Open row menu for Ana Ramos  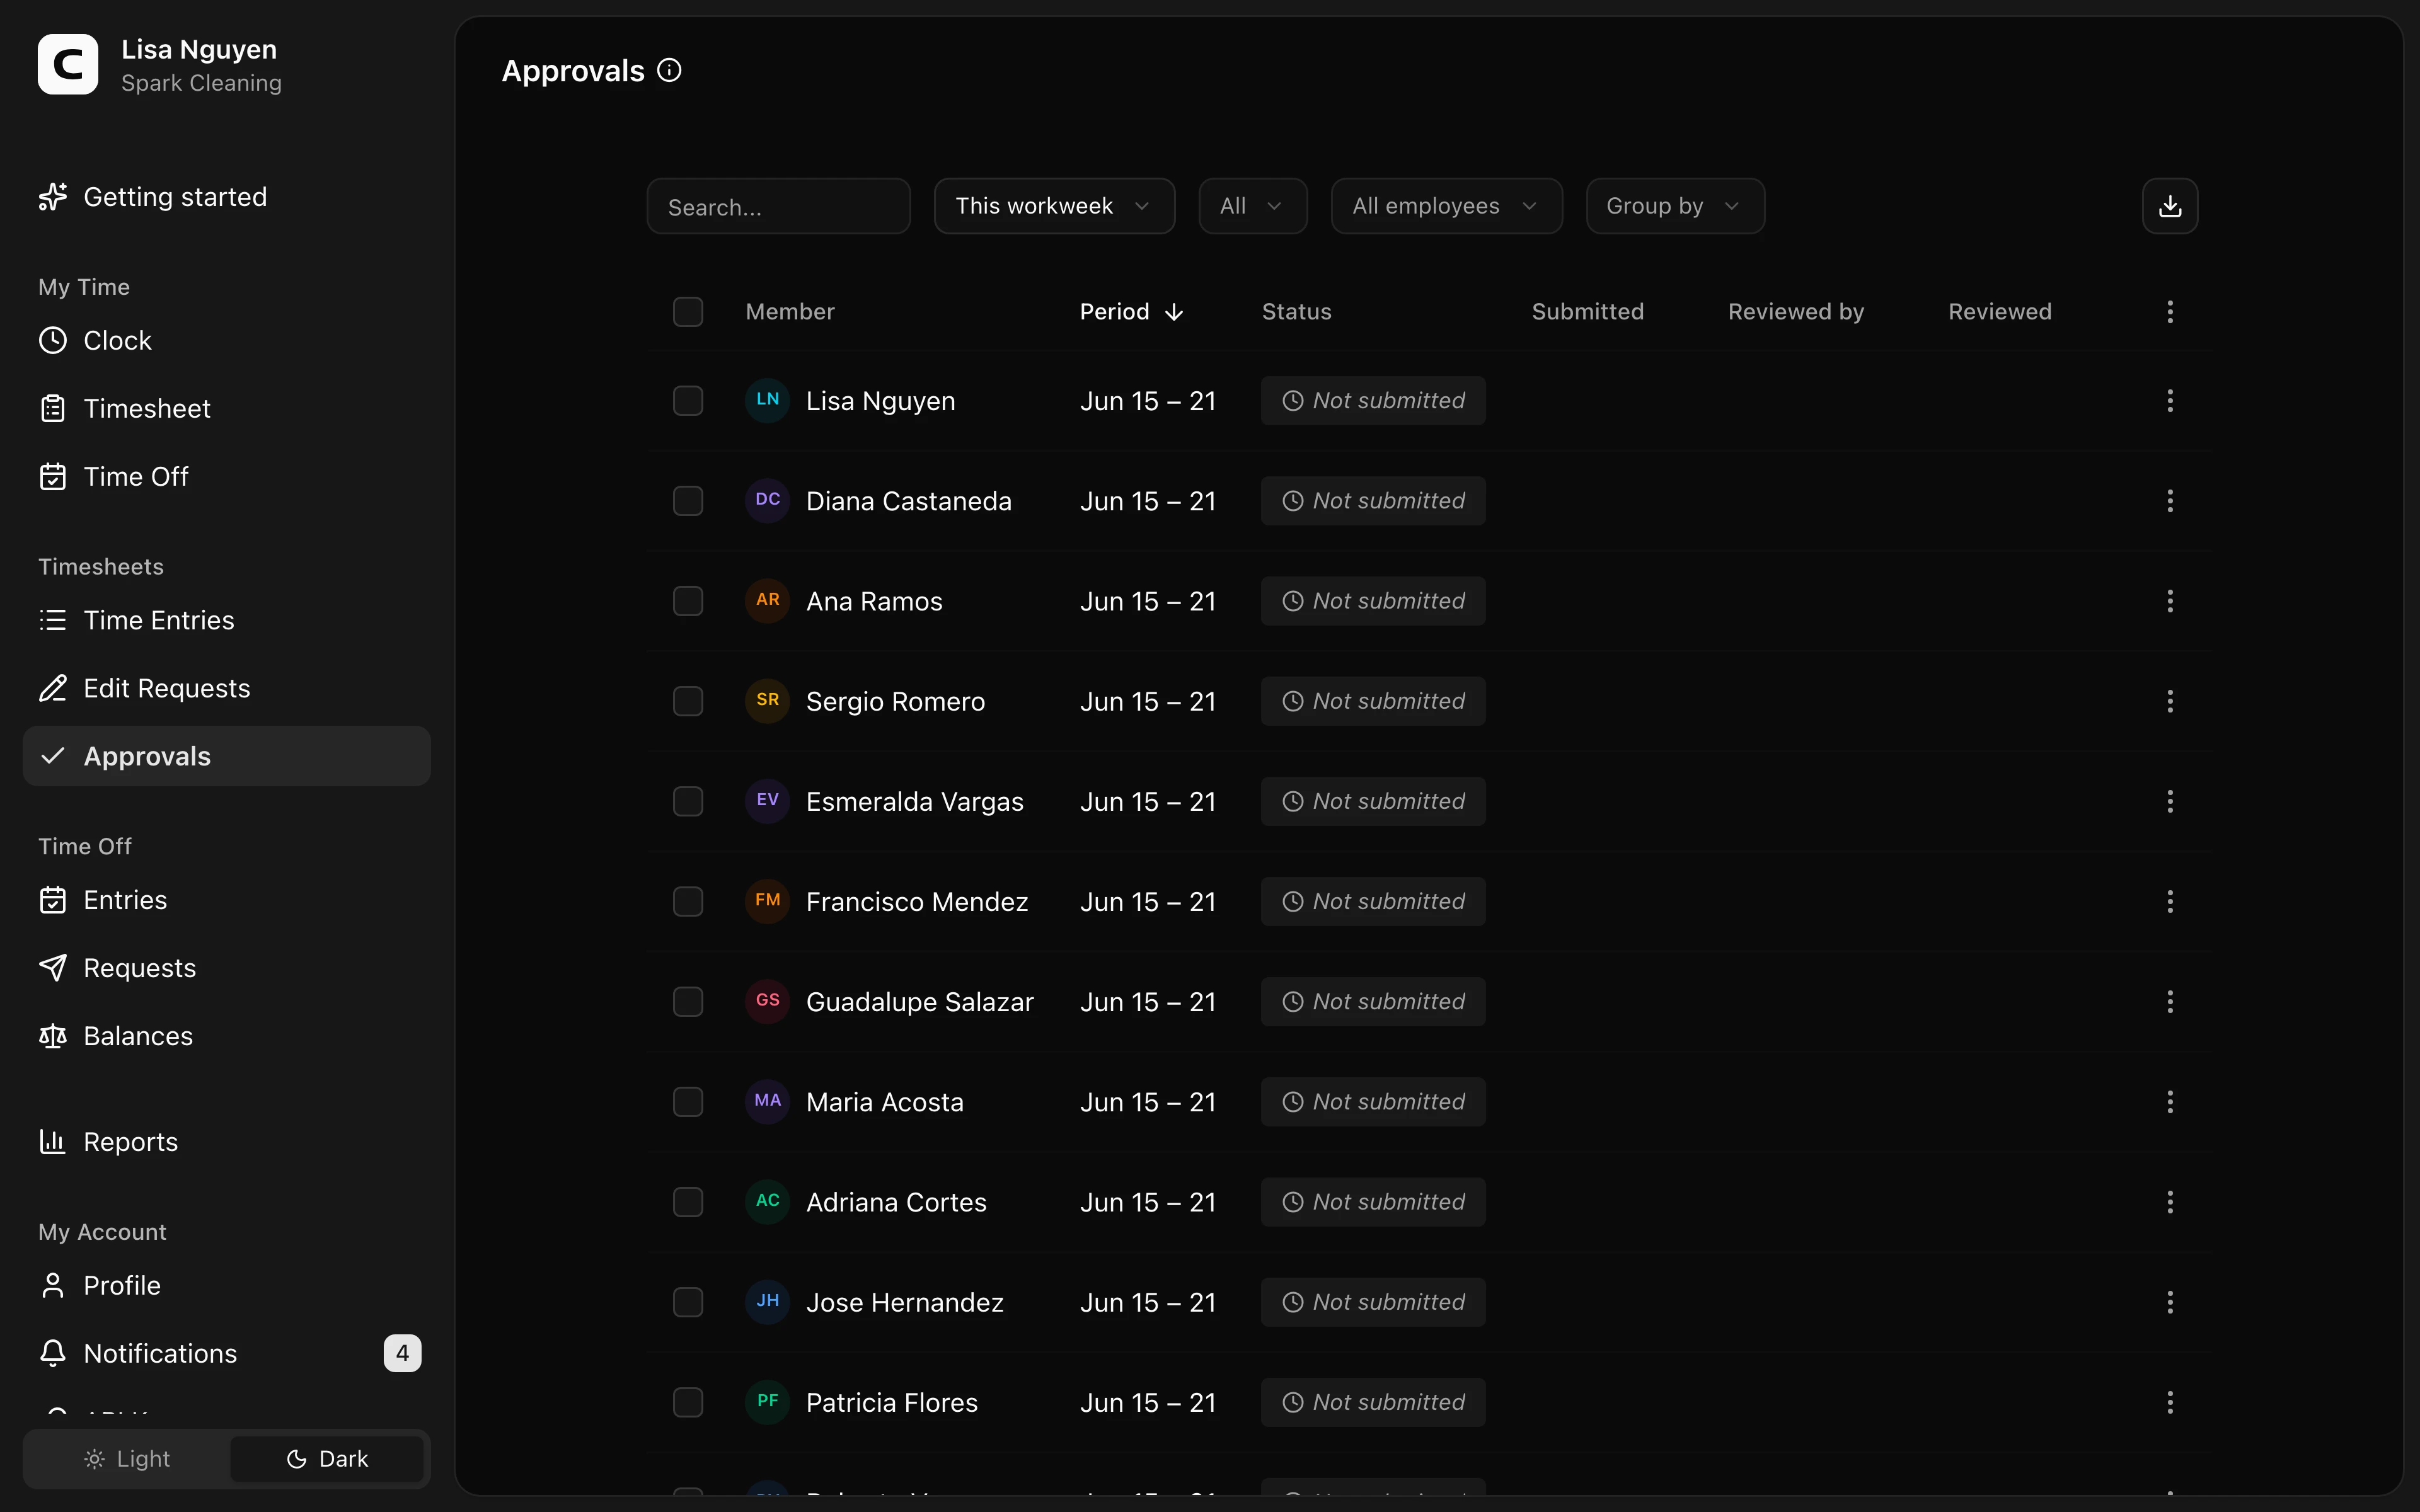click(2169, 601)
